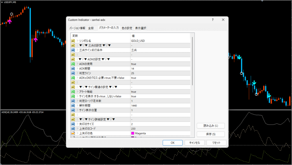Click the string icon beside 三兵の設定 header

tap(73, 45)
